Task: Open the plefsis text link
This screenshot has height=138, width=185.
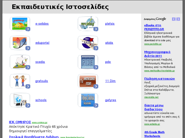Action: pos(110,24)
